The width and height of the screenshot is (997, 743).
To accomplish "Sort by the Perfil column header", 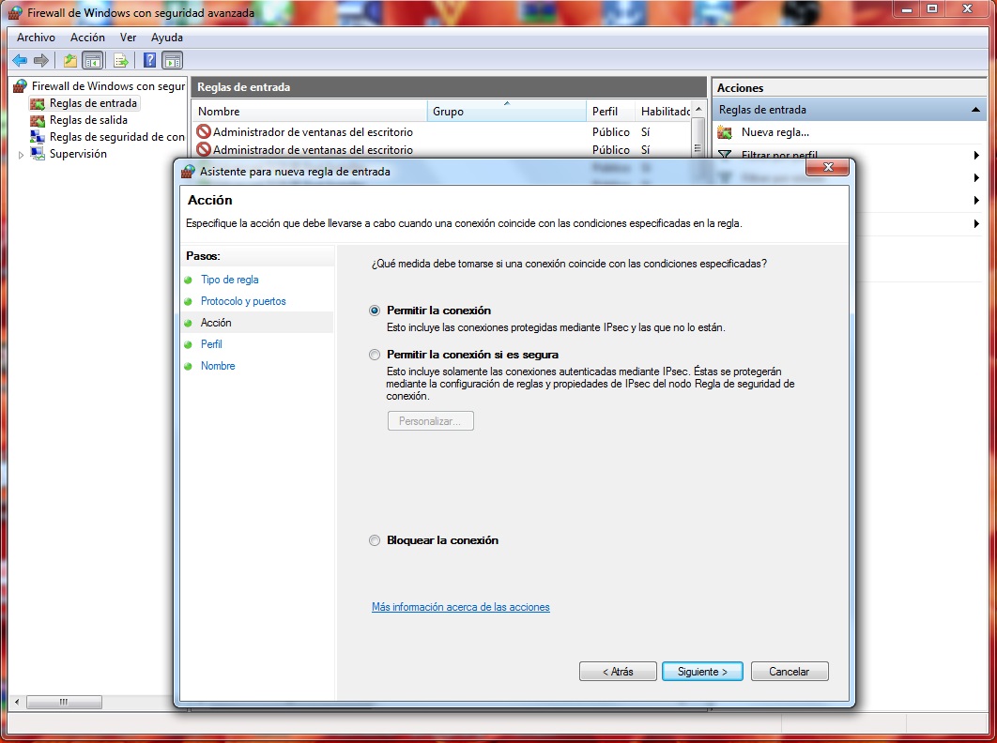I will pos(610,112).
